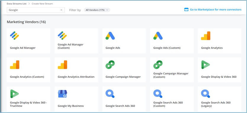Click the Google Display & Video 360 play icon
Viewport: 247px width, 113px height.
206,65
